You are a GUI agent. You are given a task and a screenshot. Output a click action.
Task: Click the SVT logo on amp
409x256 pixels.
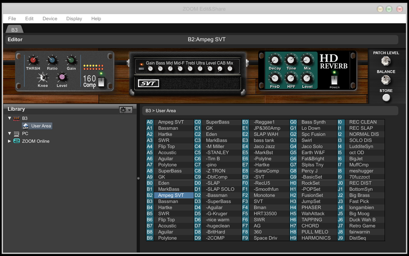(x=148, y=83)
